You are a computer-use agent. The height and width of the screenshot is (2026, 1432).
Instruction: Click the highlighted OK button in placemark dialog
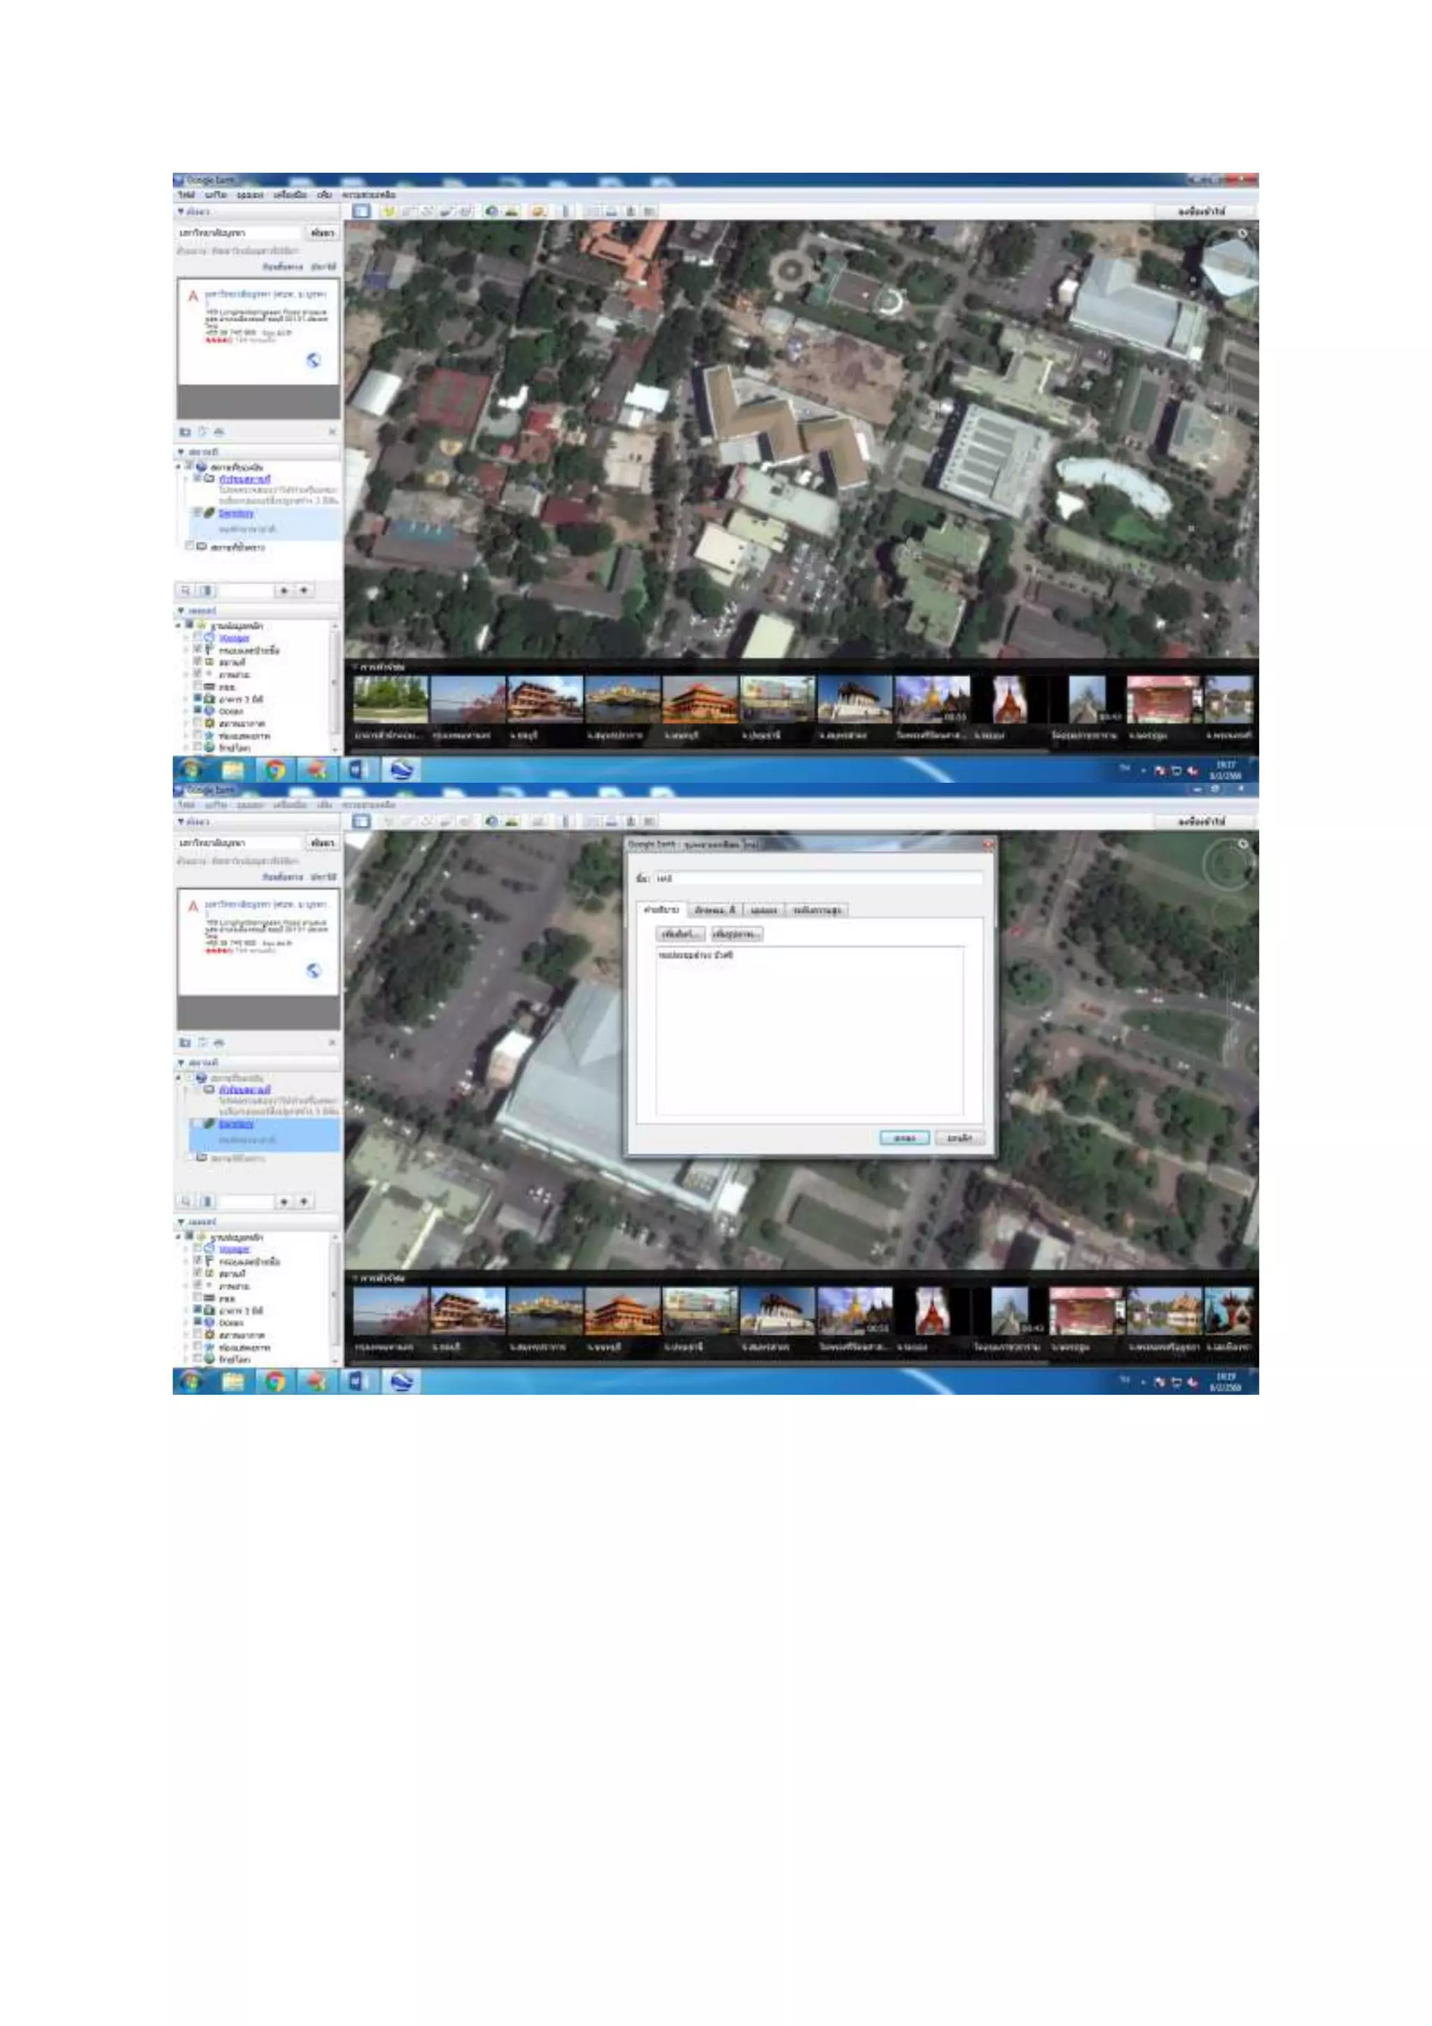tap(904, 1138)
